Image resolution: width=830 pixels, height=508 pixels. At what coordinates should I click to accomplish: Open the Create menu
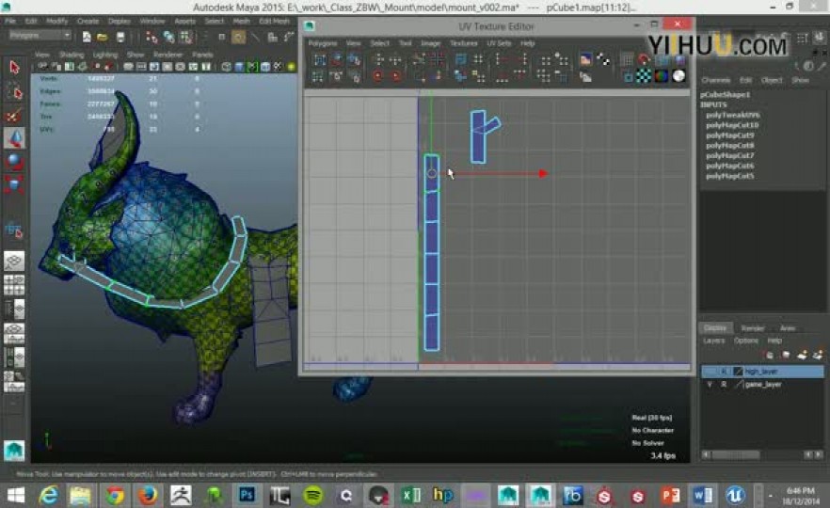[x=88, y=21]
